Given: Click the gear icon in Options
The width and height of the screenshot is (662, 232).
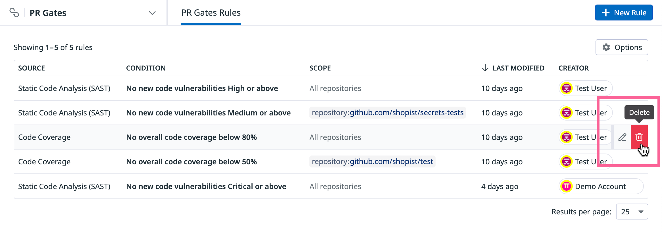Looking at the screenshot, I should 606,47.
